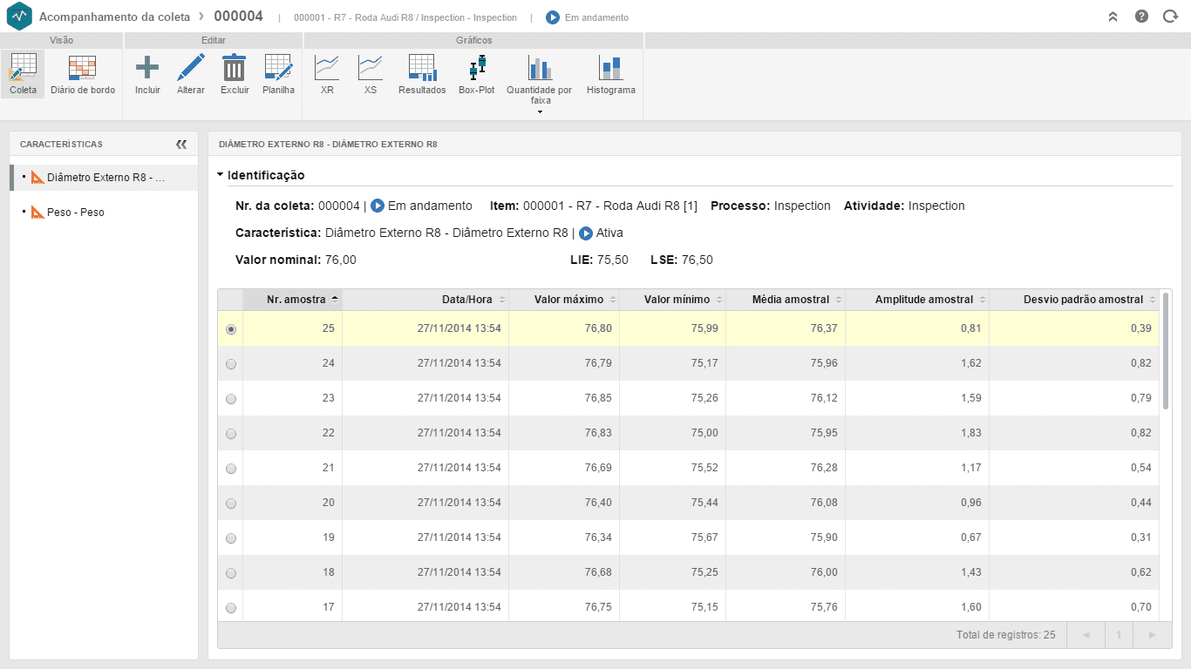Select radio button for sample 25

(230, 329)
